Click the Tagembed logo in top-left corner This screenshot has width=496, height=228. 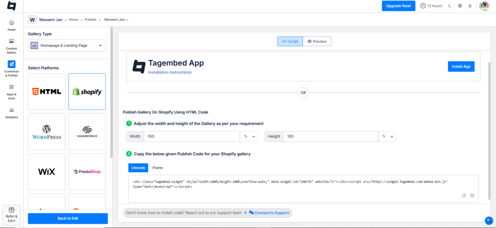[x=12, y=6]
